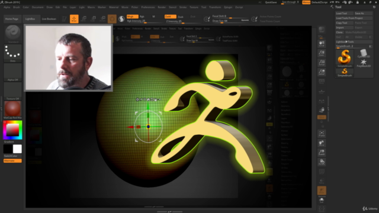Click the BPR render icon

pos(322,30)
